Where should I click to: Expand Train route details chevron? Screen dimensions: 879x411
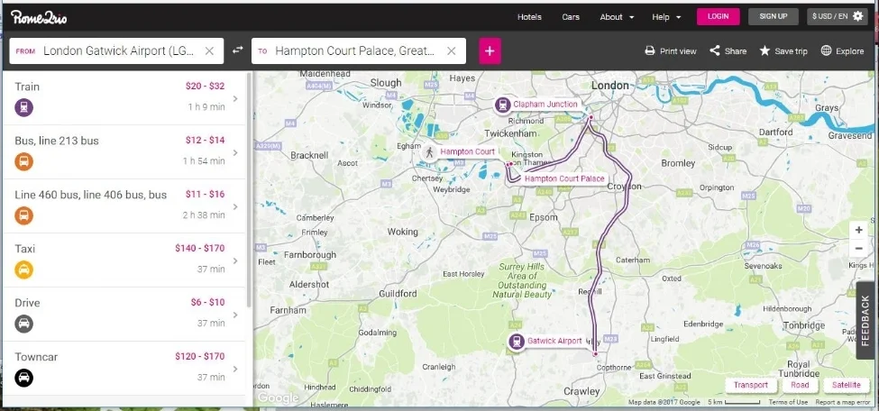click(235, 98)
